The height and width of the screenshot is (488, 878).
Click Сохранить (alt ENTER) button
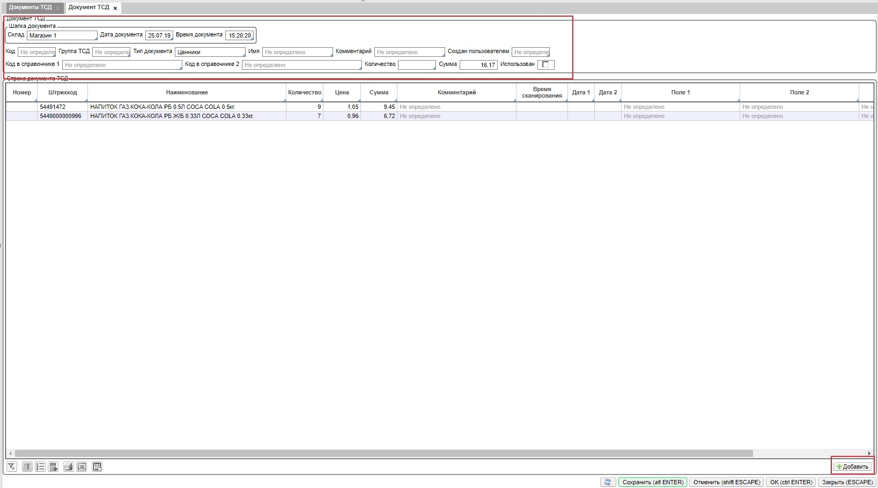coord(653,482)
